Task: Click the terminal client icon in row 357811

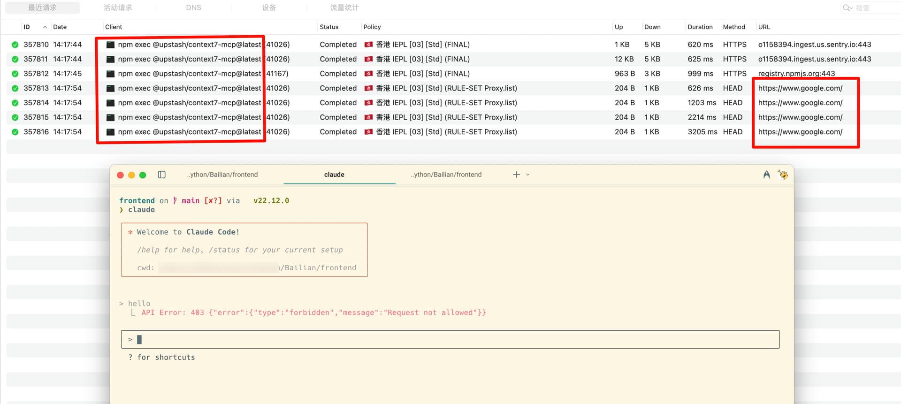Action: click(110, 59)
